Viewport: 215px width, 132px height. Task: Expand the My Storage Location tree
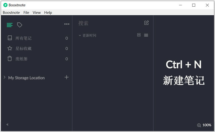pos(4,77)
